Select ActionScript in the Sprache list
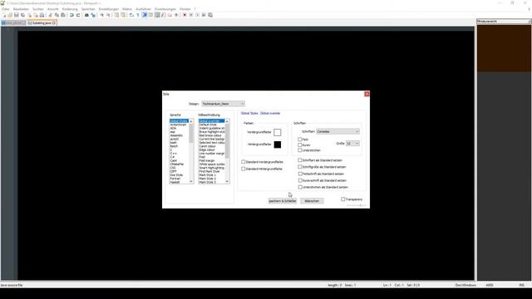 178,125
